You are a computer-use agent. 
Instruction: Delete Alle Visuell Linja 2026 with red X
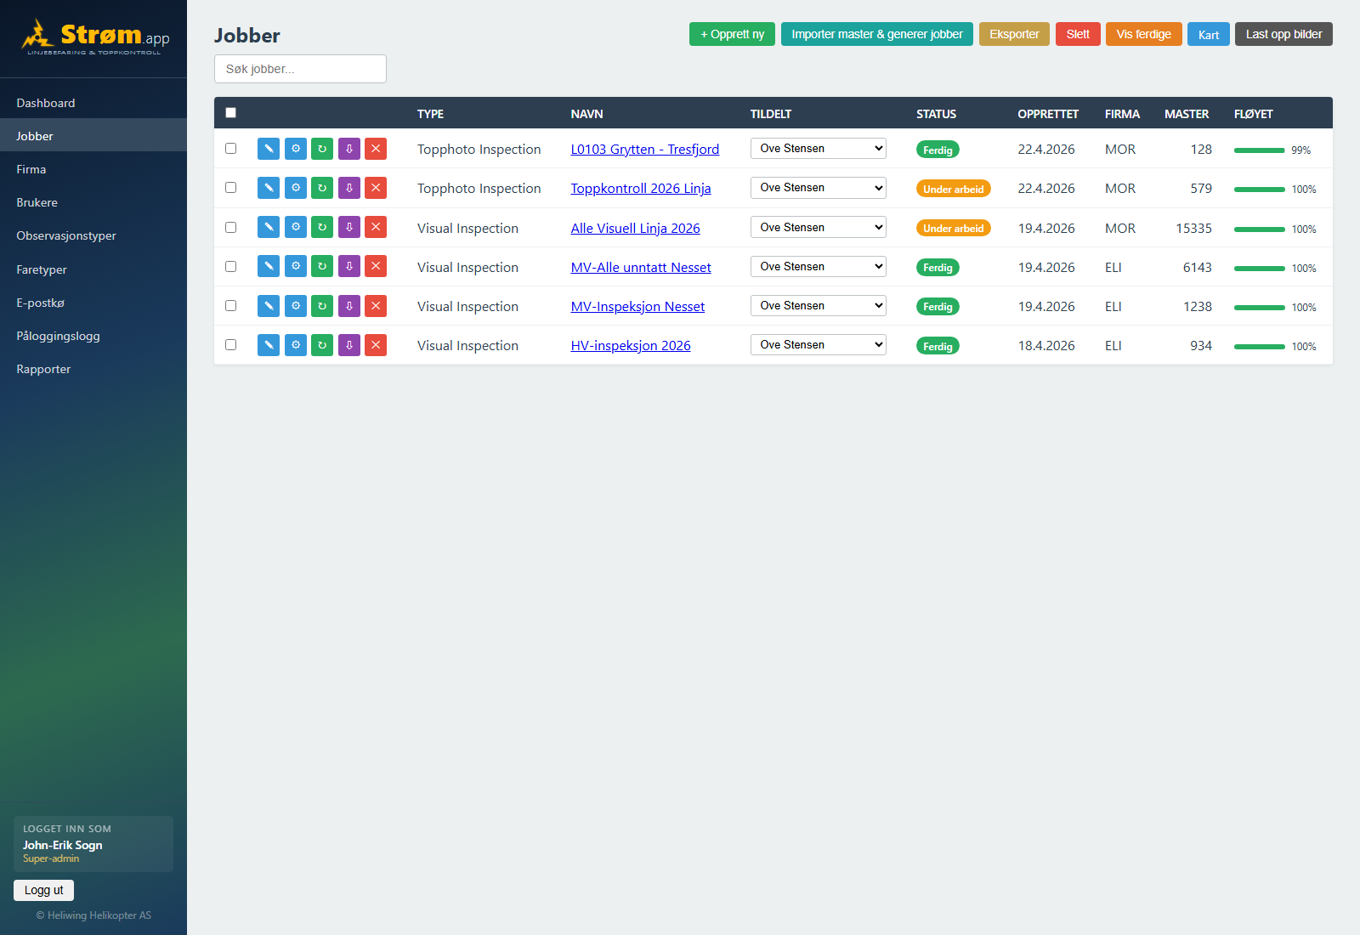point(376,227)
